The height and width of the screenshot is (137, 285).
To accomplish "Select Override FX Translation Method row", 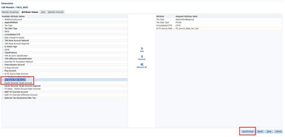I will click(x=64, y=62).
